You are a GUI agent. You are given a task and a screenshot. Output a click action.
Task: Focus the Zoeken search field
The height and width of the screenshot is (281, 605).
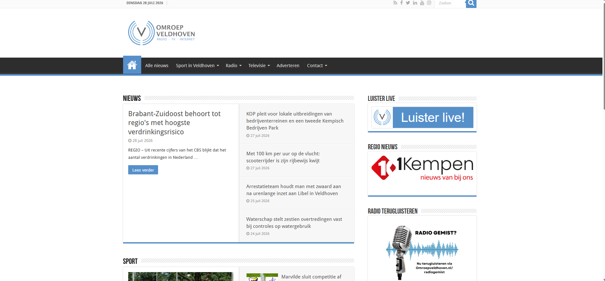[450, 3]
